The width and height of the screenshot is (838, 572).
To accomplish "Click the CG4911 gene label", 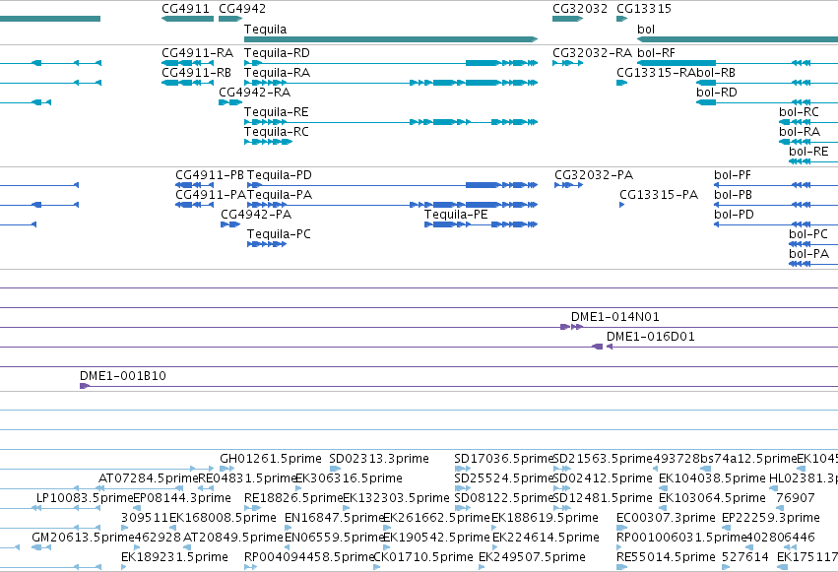I will click(185, 9).
